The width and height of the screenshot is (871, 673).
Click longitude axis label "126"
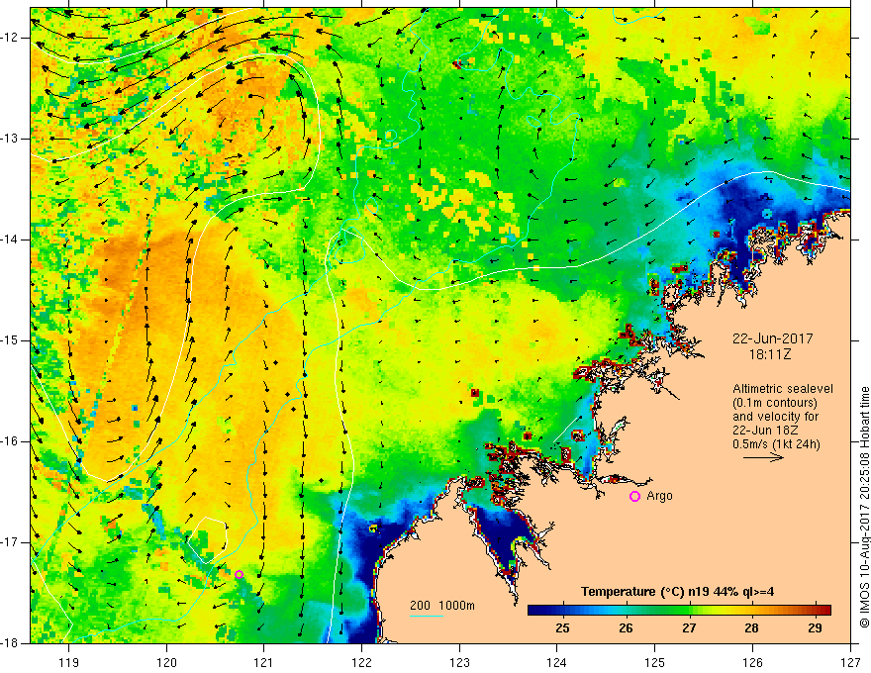coord(752,662)
